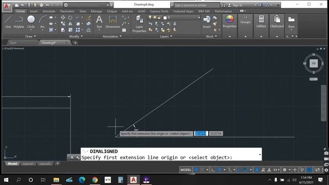Toggle the hardware acceleration status bar button
The image size is (329, 185).
[309, 170]
